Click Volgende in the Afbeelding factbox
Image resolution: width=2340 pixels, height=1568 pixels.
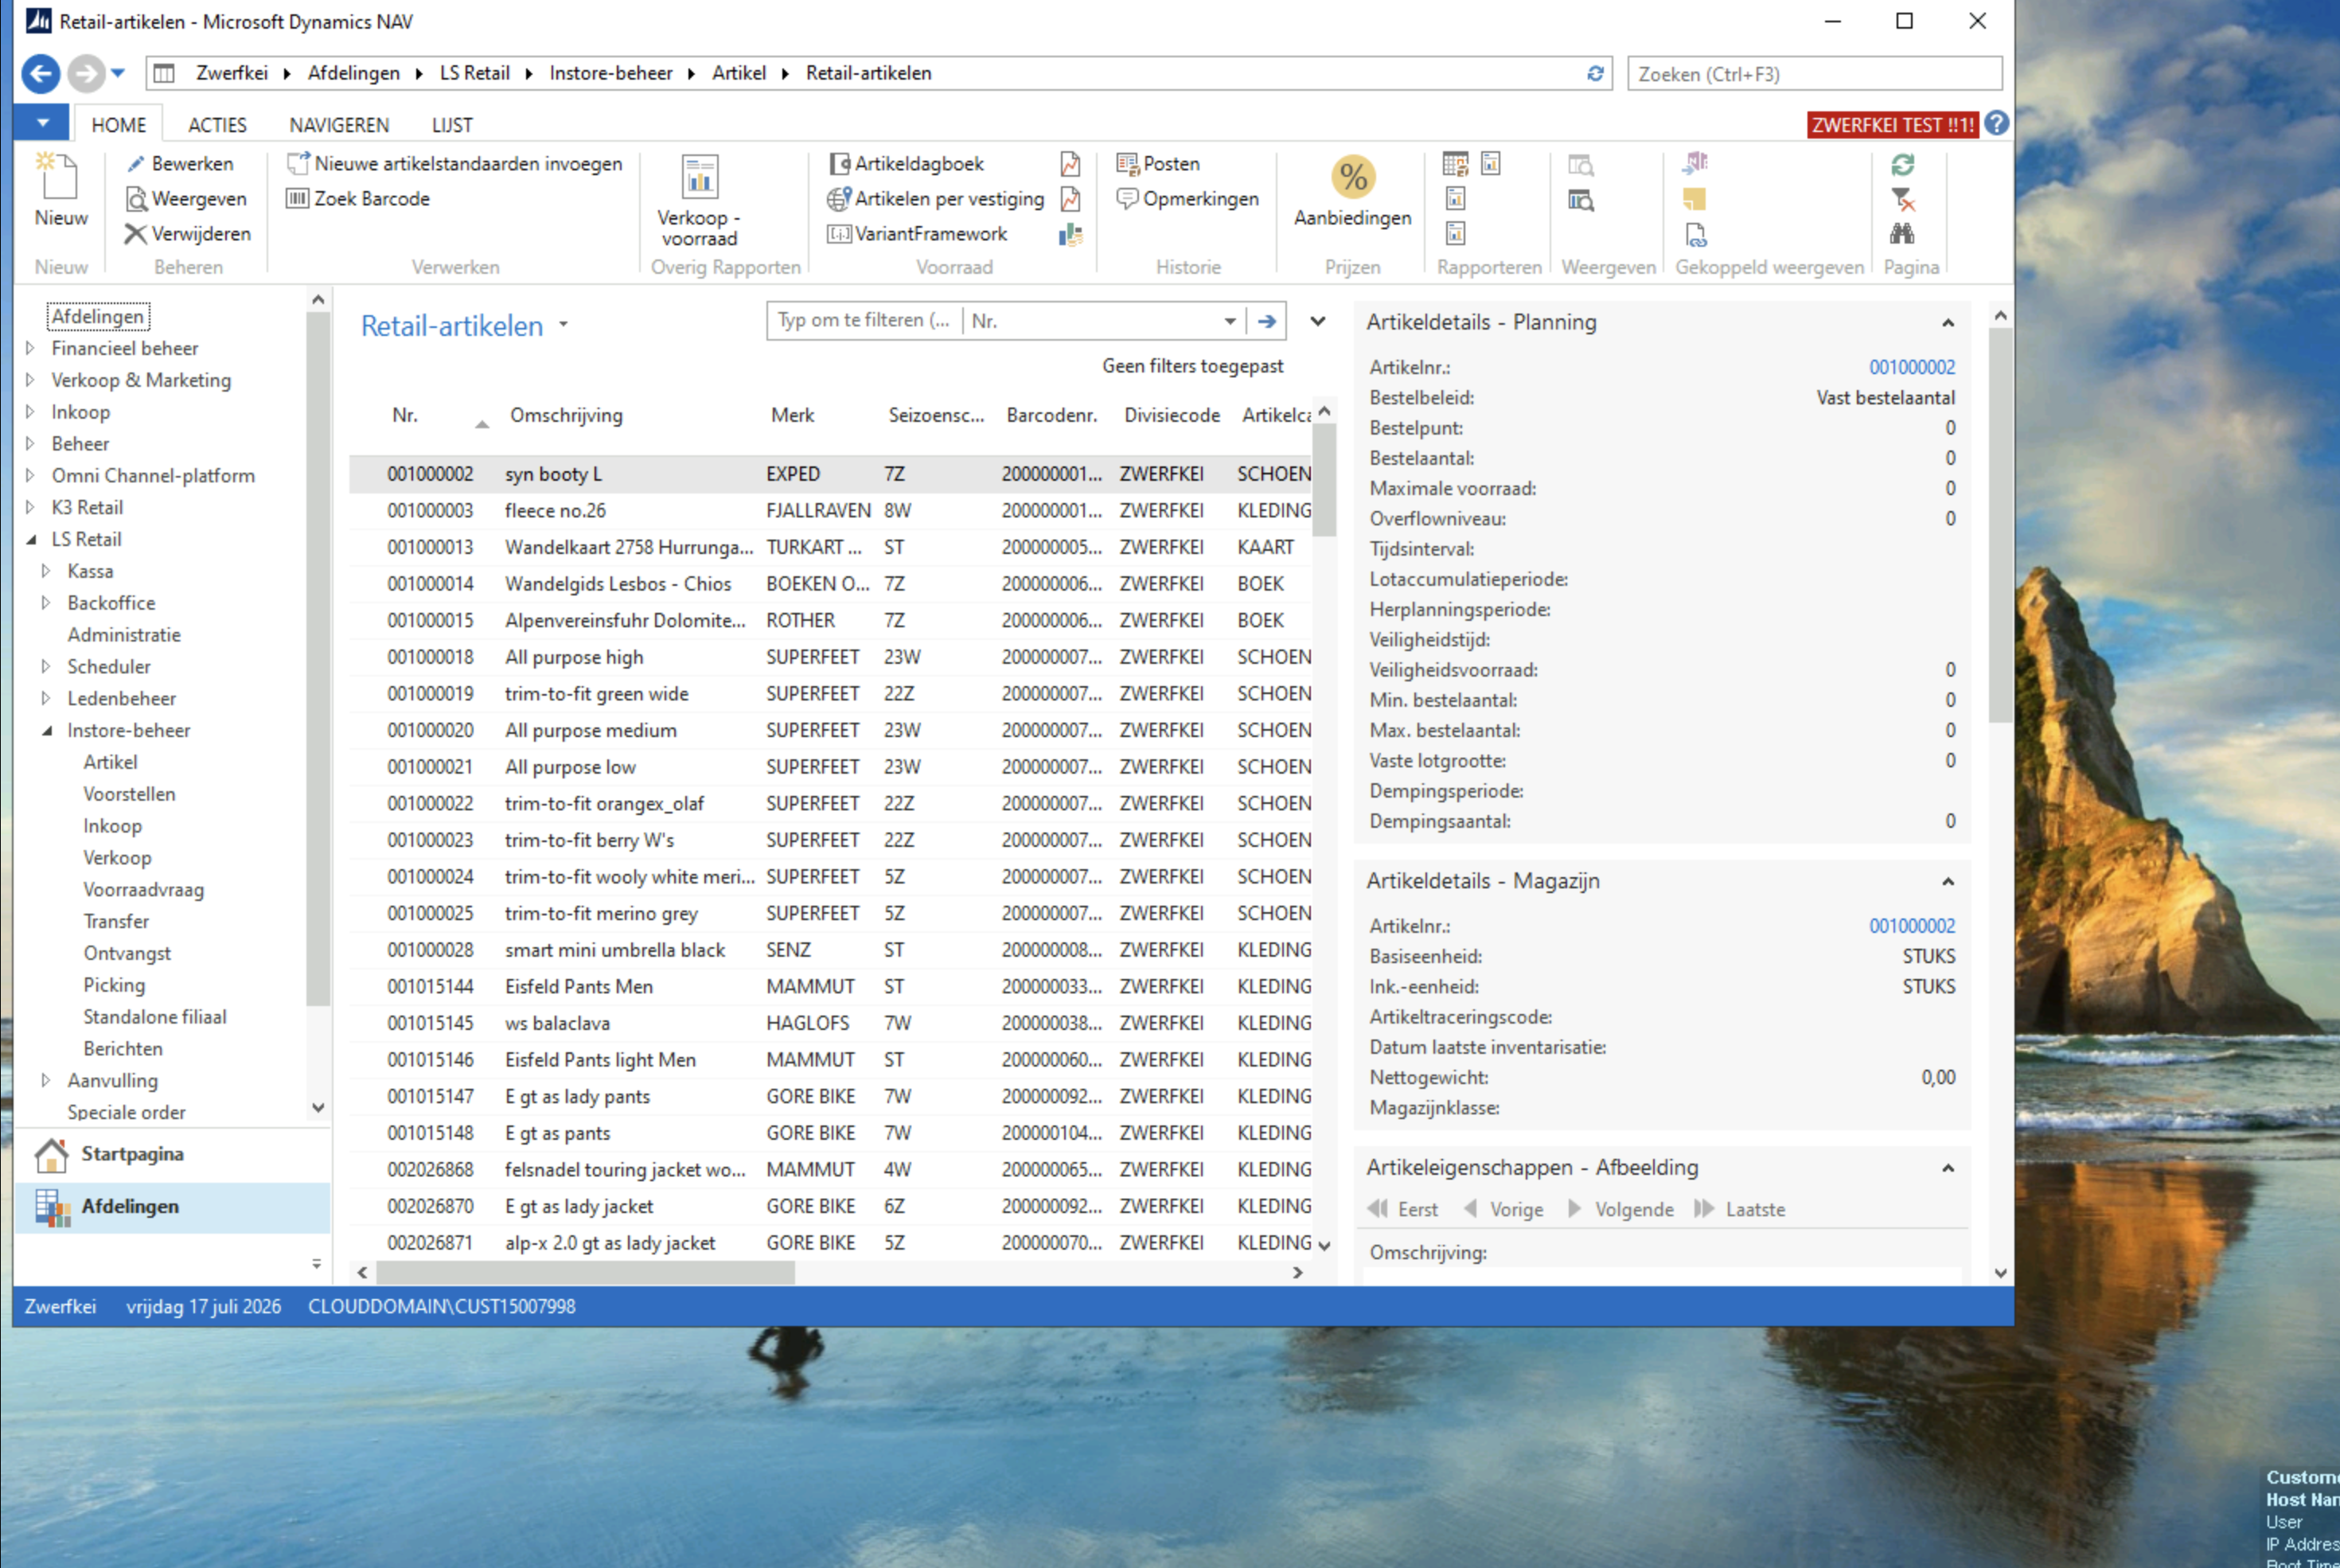click(x=1621, y=1209)
